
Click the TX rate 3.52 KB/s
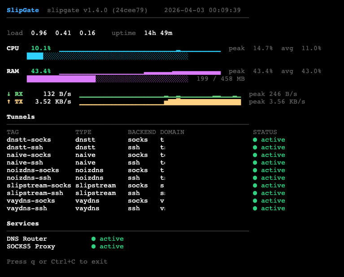click(53, 102)
